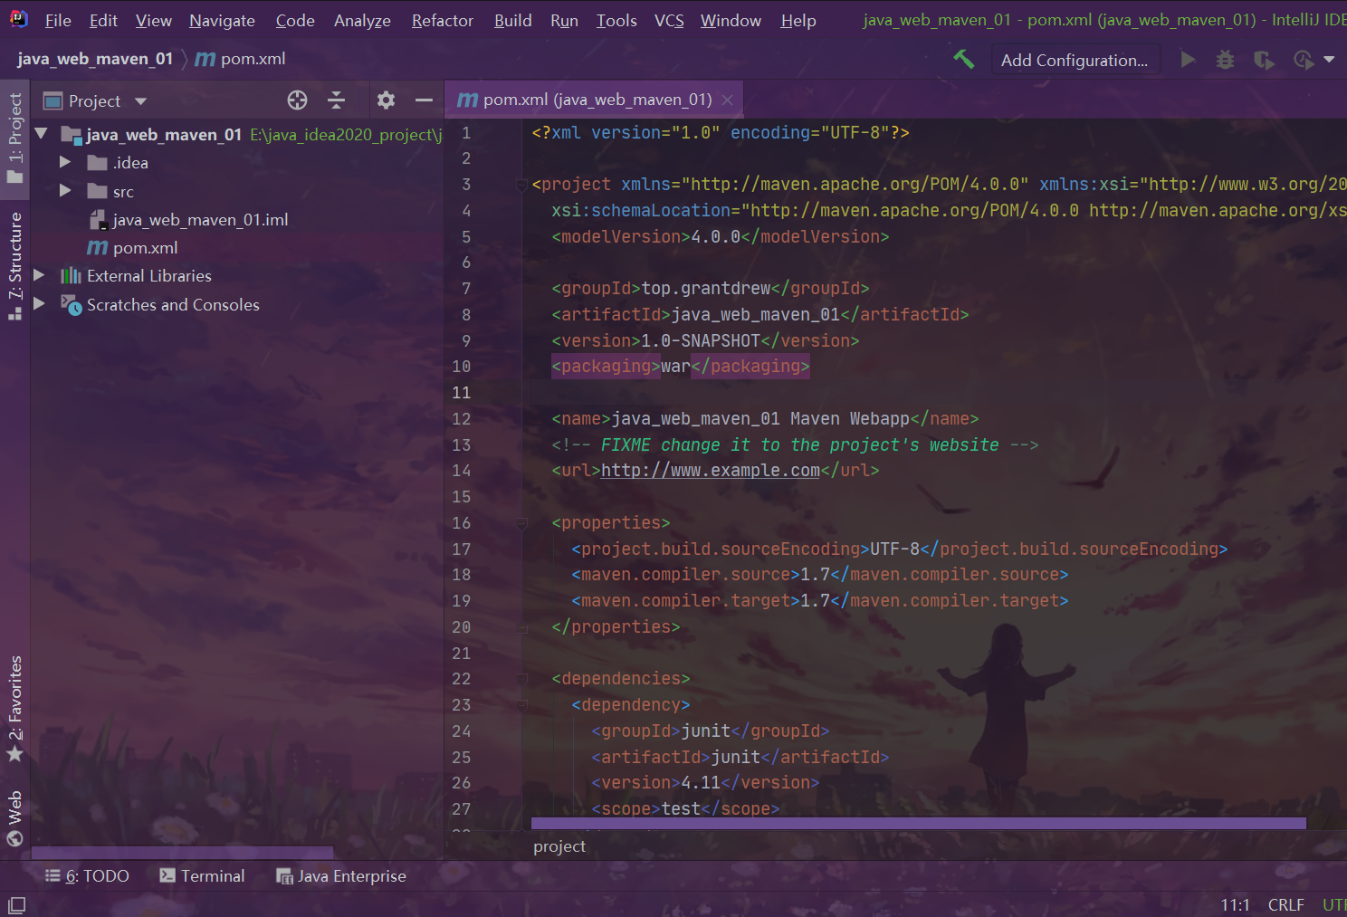This screenshot has width=1347, height=917.
Task: Click the Profiler run icon
Action: tap(1304, 60)
